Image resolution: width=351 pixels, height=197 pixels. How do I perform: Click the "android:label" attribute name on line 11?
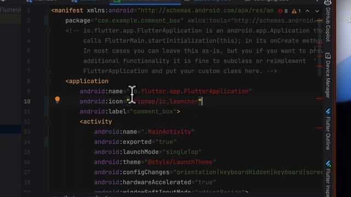click(103, 112)
